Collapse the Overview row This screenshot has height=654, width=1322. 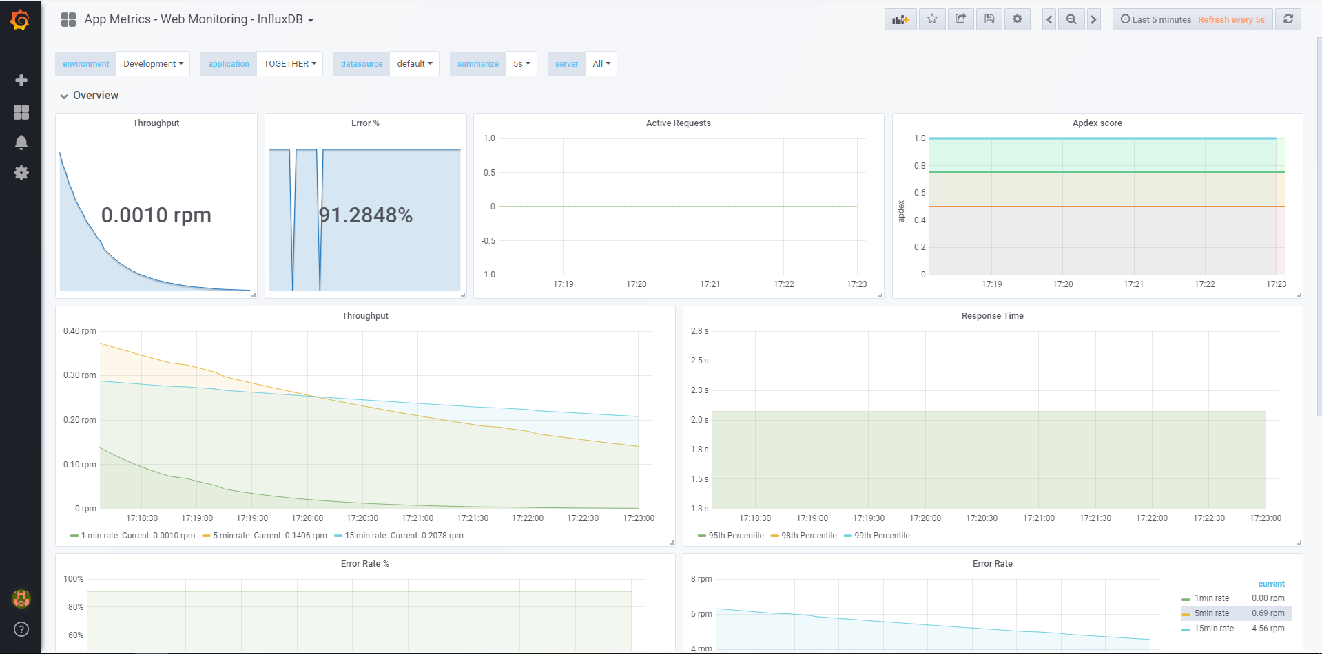coord(89,96)
